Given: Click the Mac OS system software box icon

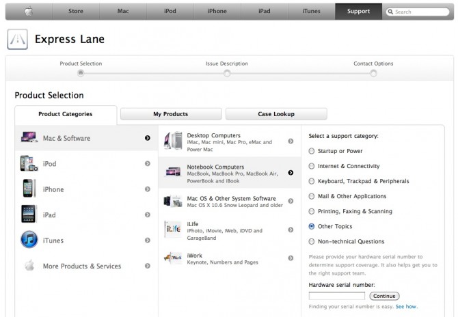Looking at the screenshot, I should click(x=173, y=201).
